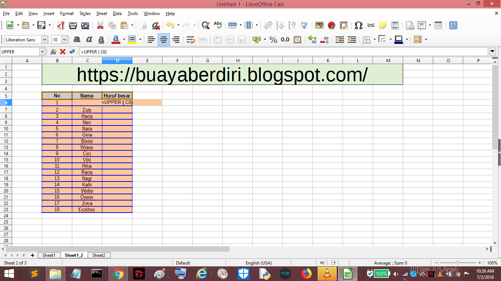The height and width of the screenshot is (281, 501).
Task: Run the spelling checker
Action: (217, 25)
